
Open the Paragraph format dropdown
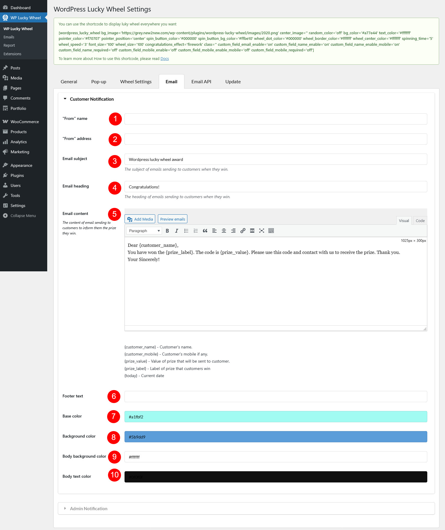pyautogui.click(x=144, y=231)
